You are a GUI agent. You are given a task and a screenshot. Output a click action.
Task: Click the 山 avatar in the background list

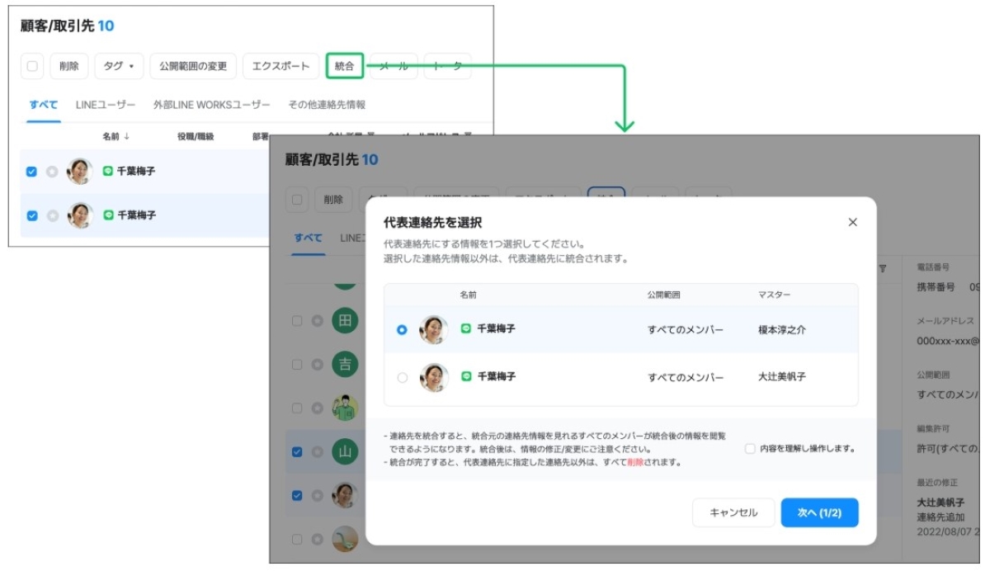coord(346,451)
